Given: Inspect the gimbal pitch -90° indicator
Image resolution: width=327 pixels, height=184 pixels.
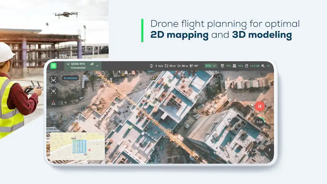Looking at the screenshot, I should coord(194,65).
